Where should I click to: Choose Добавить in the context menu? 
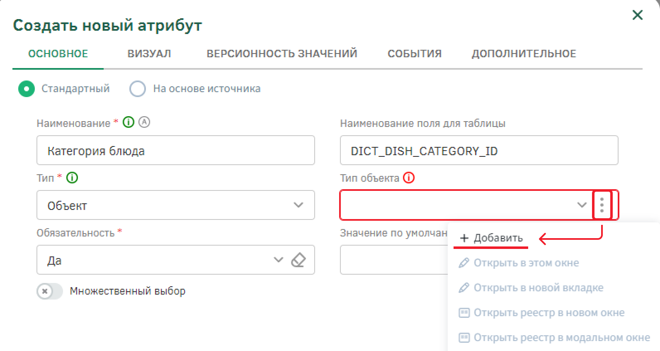tap(491, 238)
